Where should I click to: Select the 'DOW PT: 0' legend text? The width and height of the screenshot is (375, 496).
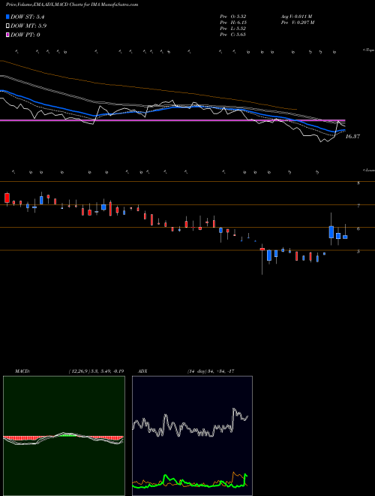coord(25,35)
